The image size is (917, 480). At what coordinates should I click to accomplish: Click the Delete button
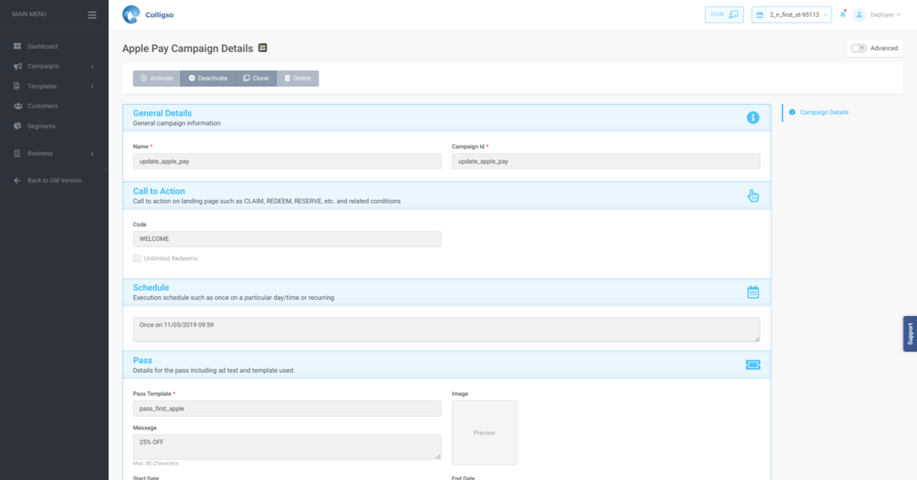[x=298, y=78]
